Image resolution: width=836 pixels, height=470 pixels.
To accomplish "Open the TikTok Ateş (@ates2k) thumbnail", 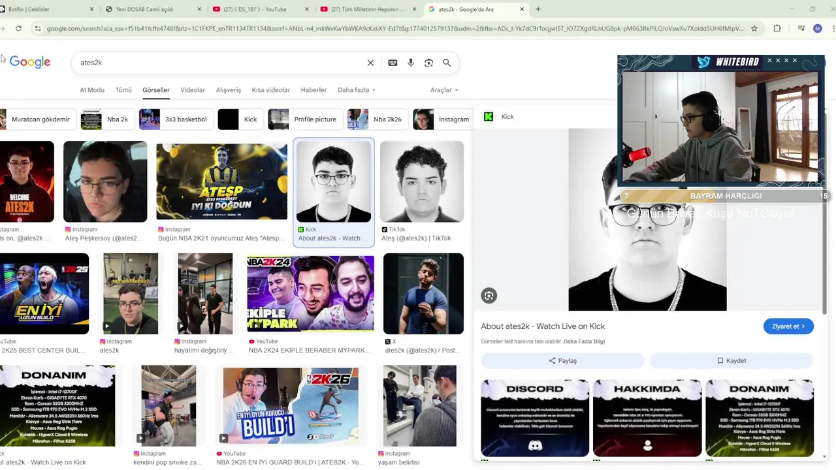I will [422, 181].
